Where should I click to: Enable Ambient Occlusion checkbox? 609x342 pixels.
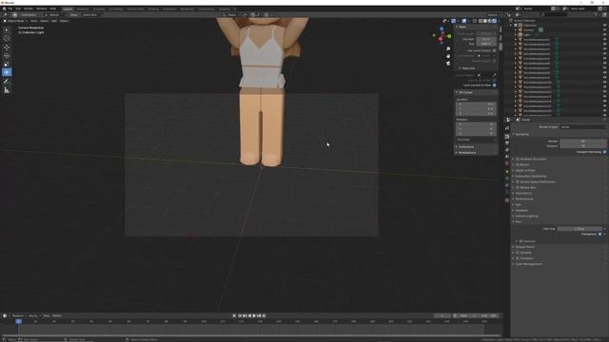[x=518, y=159]
